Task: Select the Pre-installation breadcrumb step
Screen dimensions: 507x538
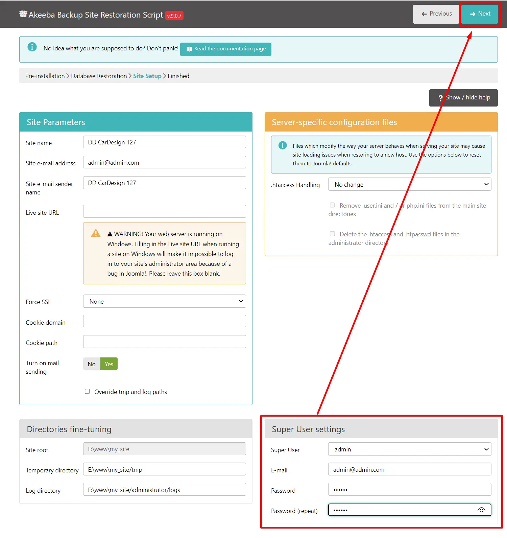Action: click(x=45, y=76)
